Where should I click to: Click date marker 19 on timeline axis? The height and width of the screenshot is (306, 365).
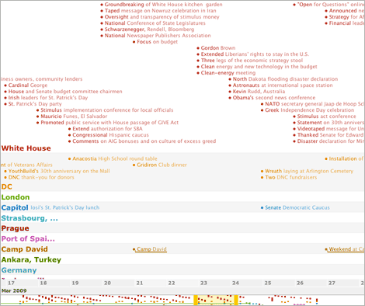point(75,283)
